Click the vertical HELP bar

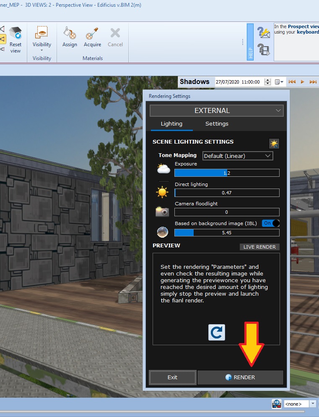(x=250, y=42)
